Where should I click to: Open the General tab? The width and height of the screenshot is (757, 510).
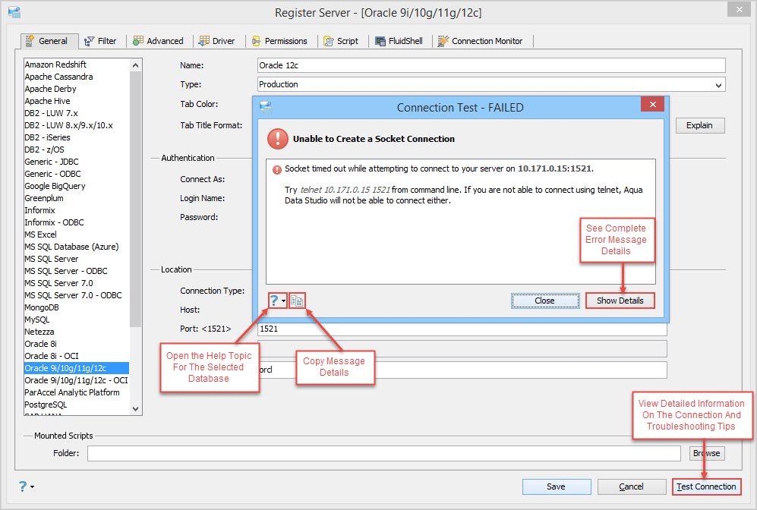click(49, 41)
